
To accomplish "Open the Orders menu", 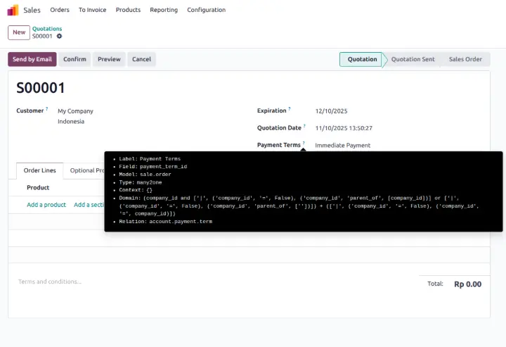I will point(60,10).
